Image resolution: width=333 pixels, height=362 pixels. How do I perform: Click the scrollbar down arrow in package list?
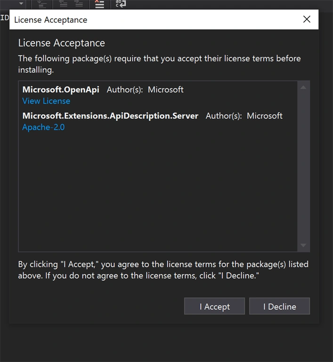coord(303,245)
